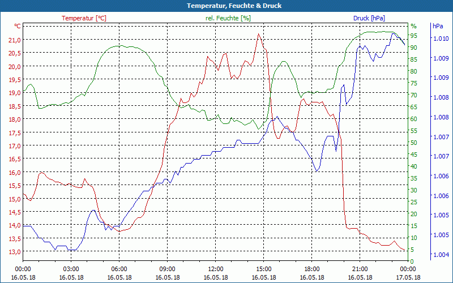Click the 12:00 time axis label

point(216,269)
